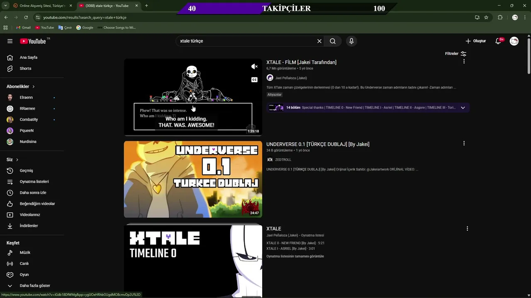Open playlist entry XTALE 0 - NEW FRIEND
Image resolution: width=531 pixels, height=298 pixels.
point(295,243)
